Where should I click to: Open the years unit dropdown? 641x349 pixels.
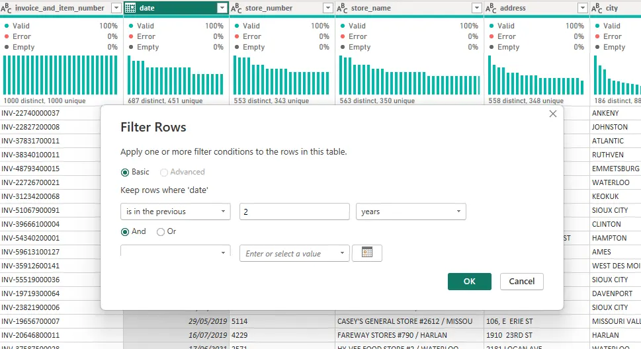(411, 212)
